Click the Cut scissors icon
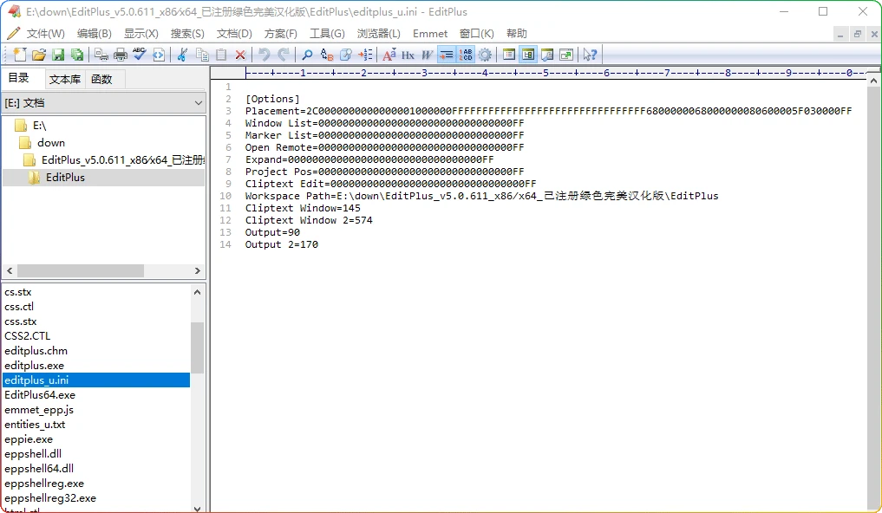 (x=182, y=55)
